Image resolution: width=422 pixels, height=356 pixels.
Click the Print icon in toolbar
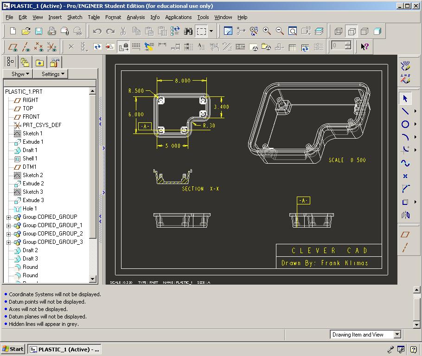[x=51, y=31]
